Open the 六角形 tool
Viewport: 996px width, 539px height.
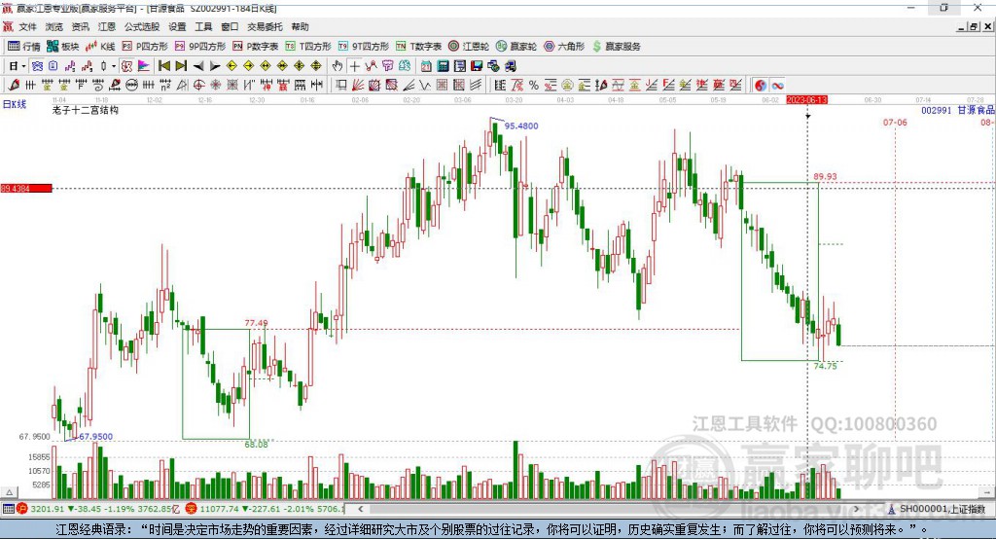(564, 47)
